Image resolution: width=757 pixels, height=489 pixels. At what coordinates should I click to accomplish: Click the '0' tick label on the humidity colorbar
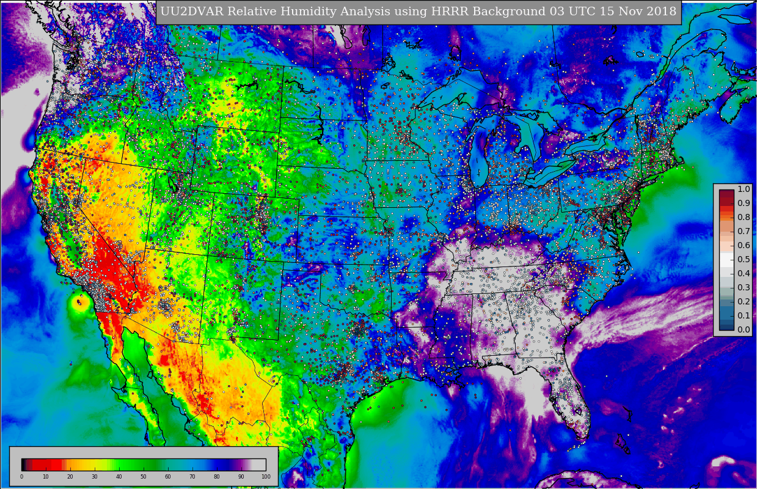tap(21, 477)
